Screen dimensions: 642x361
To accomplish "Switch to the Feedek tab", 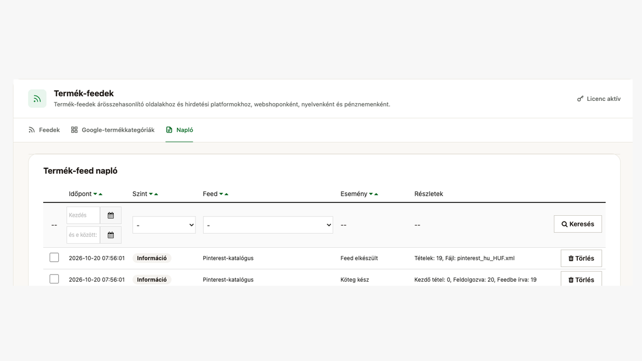I will tap(44, 130).
